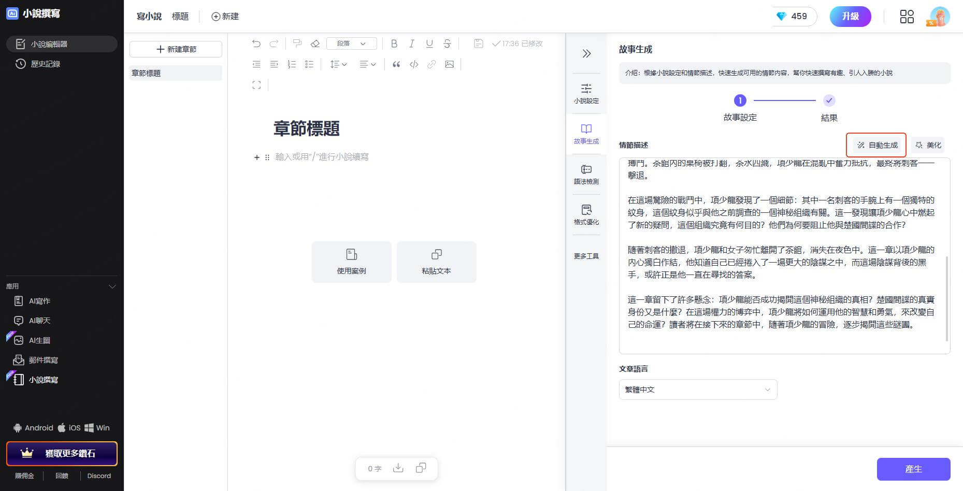Decrease indent with the outdent icon
The image size is (963, 491).
click(256, 64)
